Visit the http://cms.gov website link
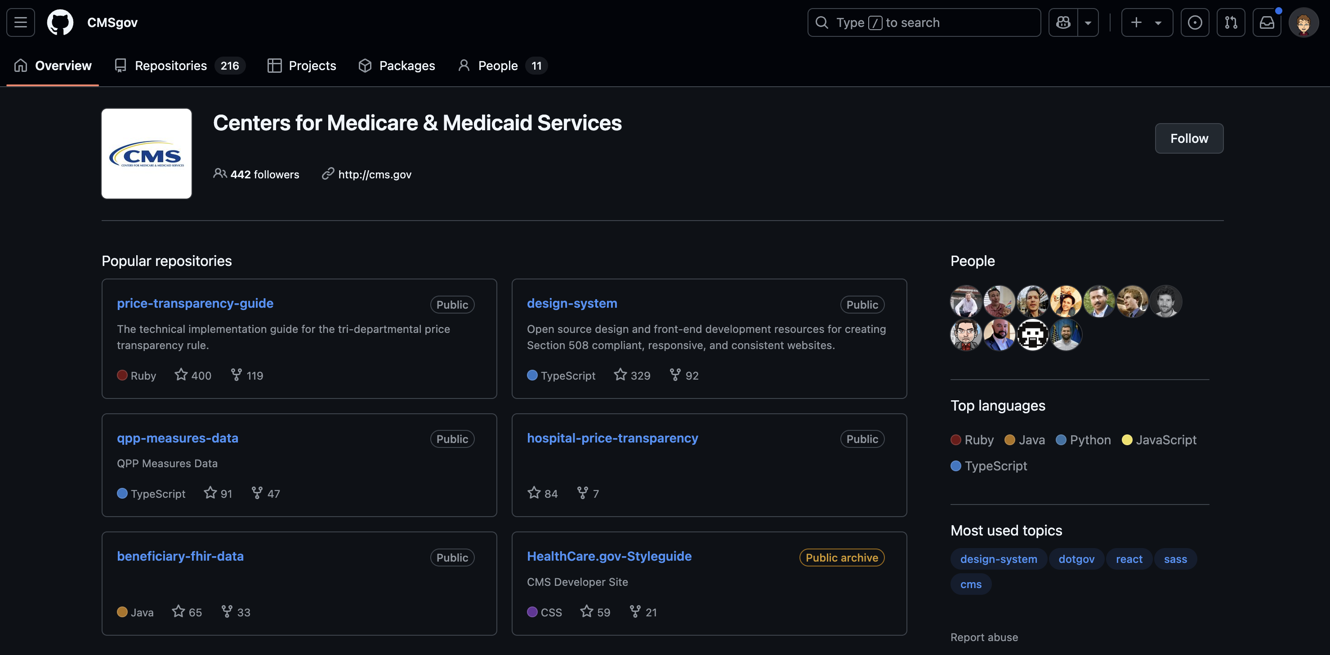The image size is (1330, 655). pyautogui.click(x=375, y=174)
